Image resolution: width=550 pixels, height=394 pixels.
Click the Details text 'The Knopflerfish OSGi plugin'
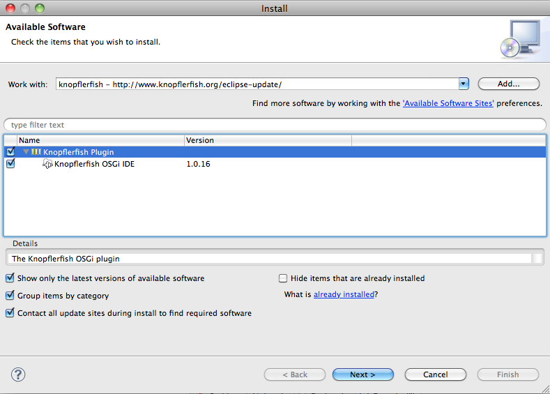coord(66,259)
